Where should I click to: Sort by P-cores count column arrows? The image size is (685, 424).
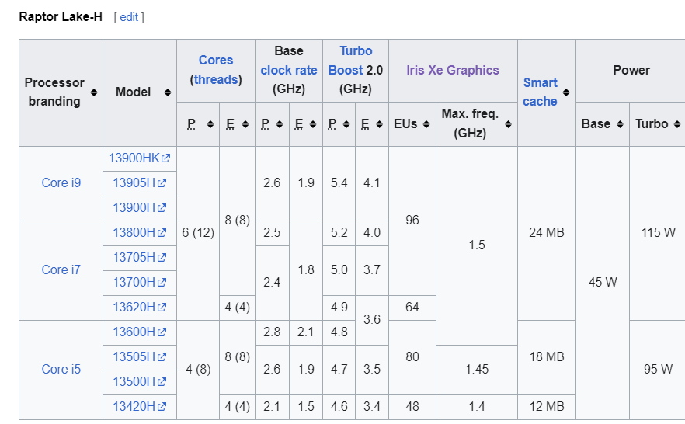tap(210, 124)
